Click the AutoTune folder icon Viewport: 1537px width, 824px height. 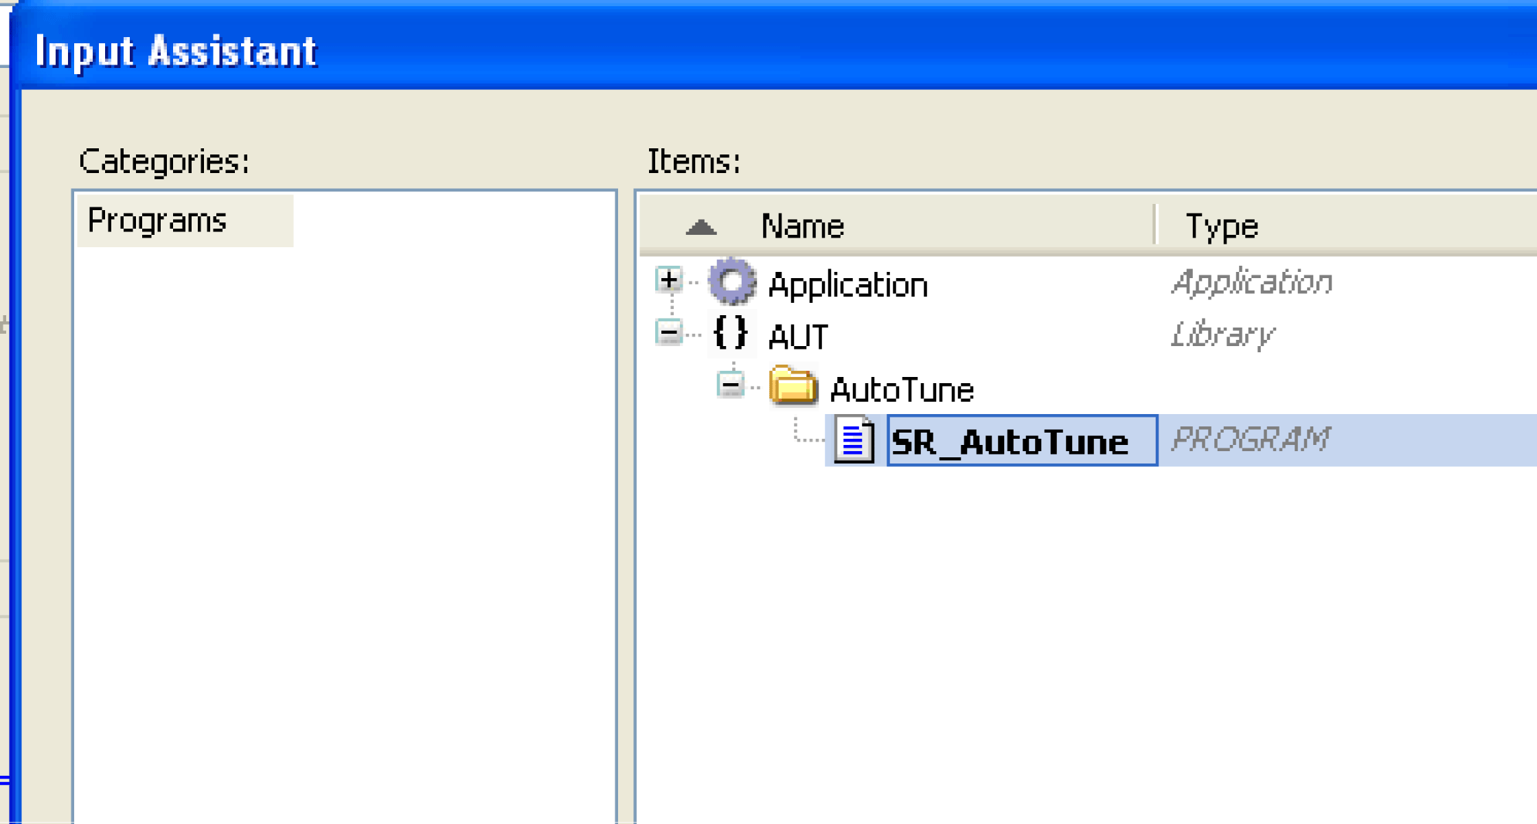pos(793,387)
